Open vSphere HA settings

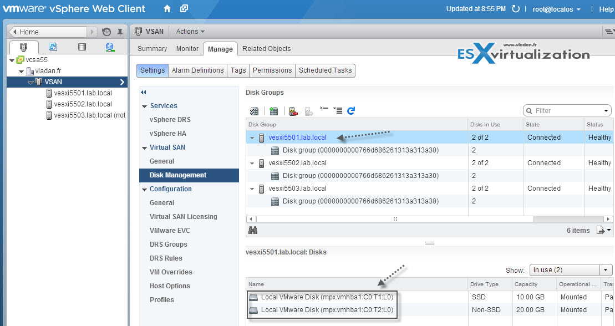pos(168,134)
